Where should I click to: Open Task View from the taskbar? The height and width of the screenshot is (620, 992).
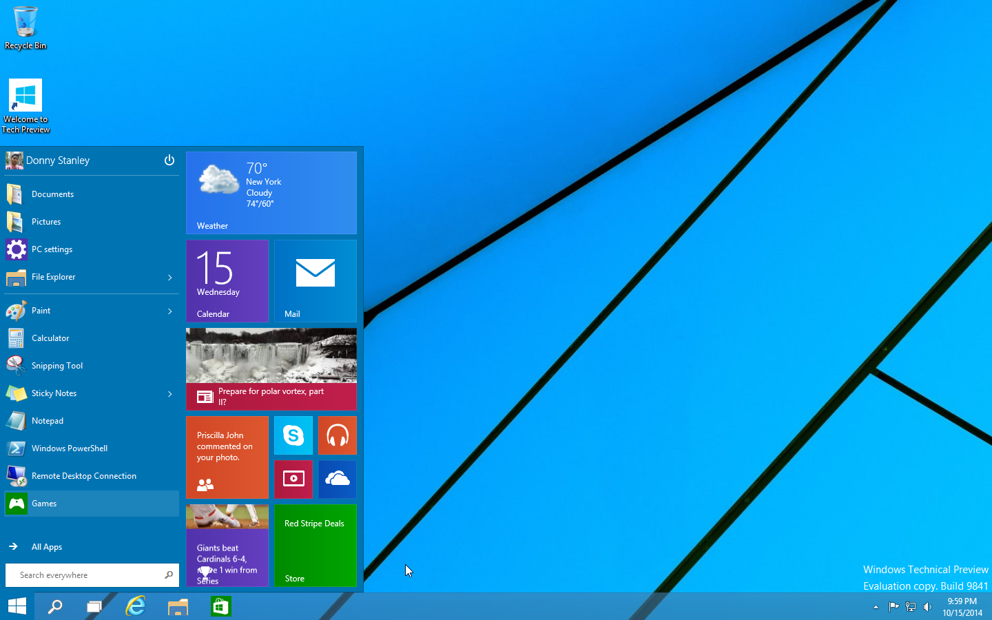[94, 606]
